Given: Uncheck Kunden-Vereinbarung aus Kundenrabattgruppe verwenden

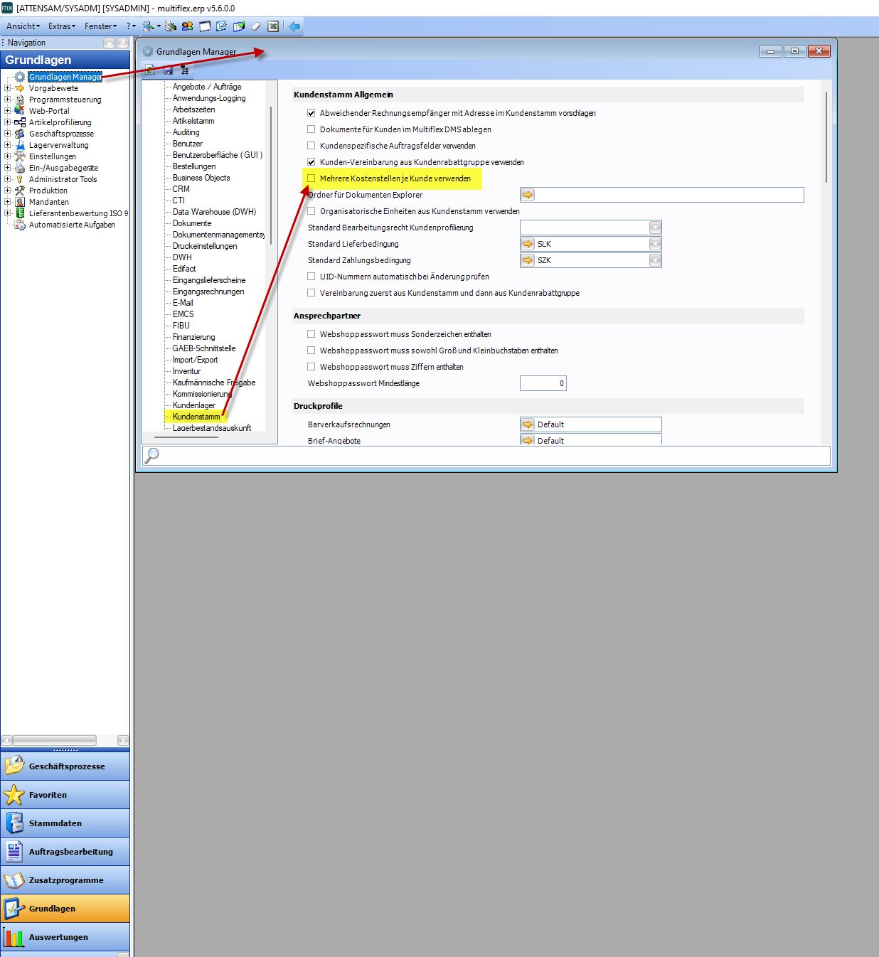Looking at the screenshot, I should tap(311, 162).
